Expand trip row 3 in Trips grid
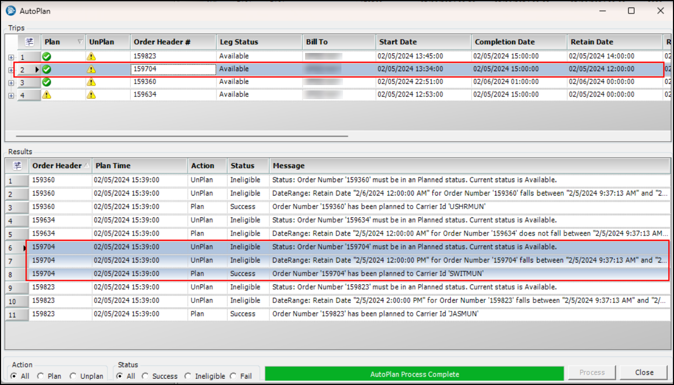The height and width of the screenshot is (385, 674). (11, 82)
